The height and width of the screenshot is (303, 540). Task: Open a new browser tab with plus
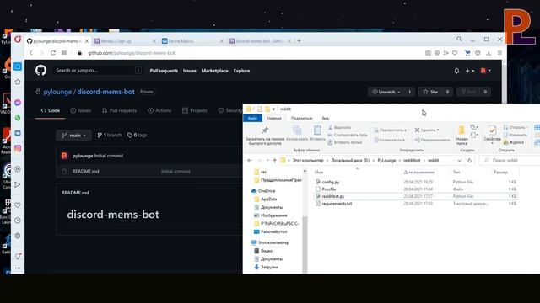[x=299, y=41]
